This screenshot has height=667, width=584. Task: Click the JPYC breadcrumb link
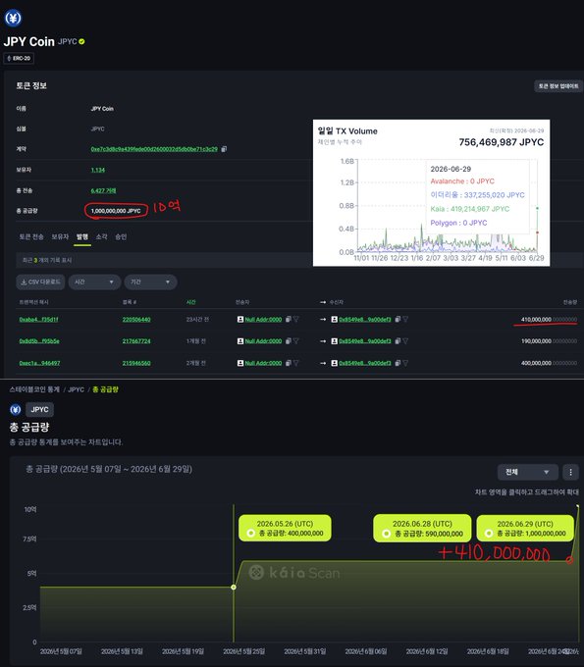(x=77, y=389)
